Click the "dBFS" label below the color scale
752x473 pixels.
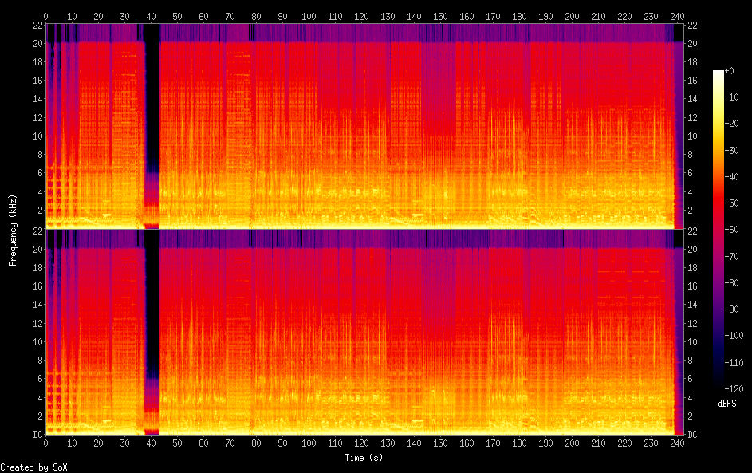726,404
